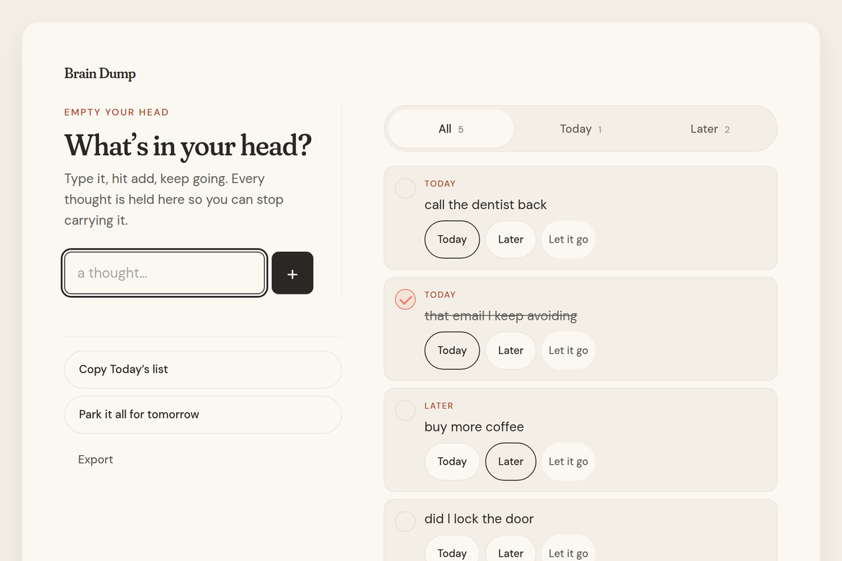Click the 'call the dentist back' text
Viewport: 842px width, 561px height.
[x=486, y=205]
